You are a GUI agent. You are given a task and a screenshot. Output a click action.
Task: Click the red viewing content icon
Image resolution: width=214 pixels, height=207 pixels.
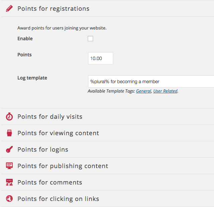point(9,133)
